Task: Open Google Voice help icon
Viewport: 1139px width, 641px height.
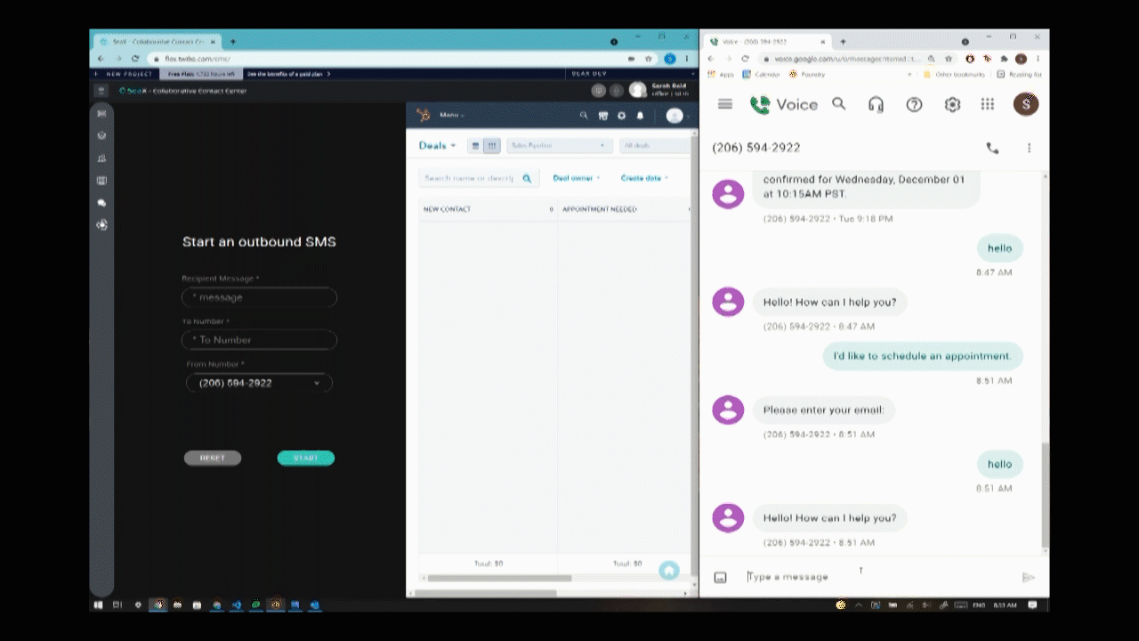Action: (914, 104)
